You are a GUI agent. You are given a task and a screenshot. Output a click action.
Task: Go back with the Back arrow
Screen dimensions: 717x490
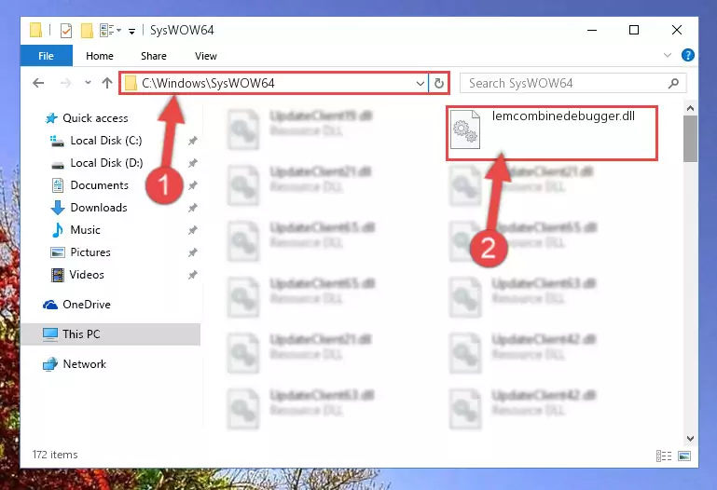[38, 83]
